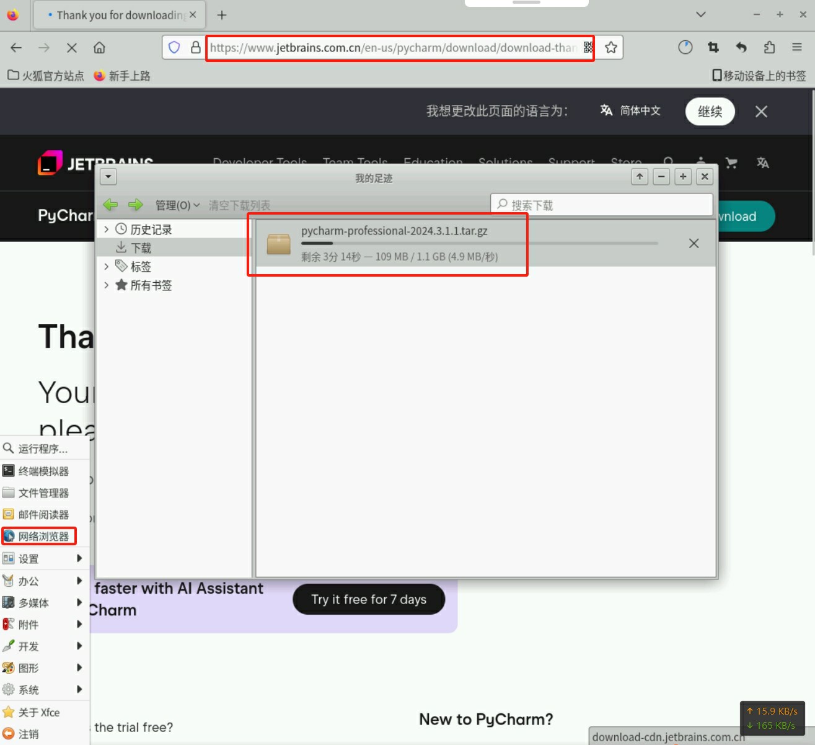Click the green back arrow in 我的足迹
The width and height of the screenshot is (815, 745).
coord(110,205)
